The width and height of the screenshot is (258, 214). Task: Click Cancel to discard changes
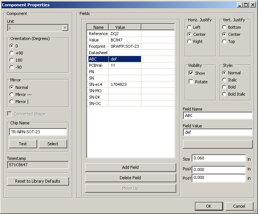pos(239,206)
